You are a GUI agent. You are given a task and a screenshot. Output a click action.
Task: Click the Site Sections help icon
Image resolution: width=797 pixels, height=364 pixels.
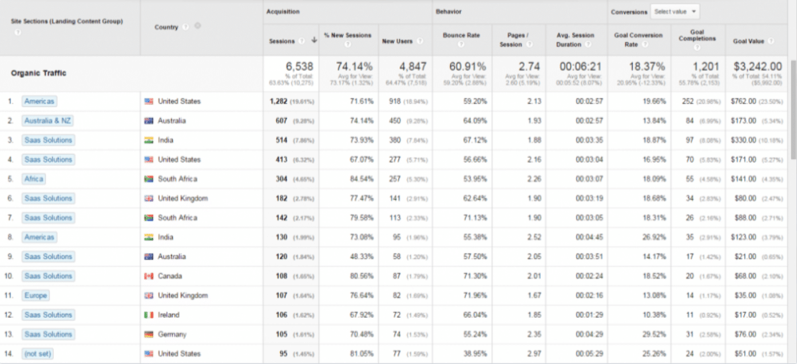coord(15,31)
